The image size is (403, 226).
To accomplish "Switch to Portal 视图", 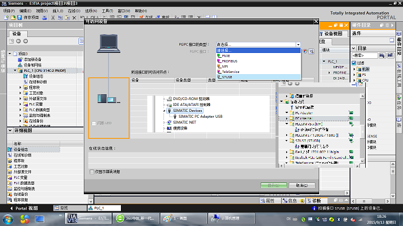I will (24, 208).
